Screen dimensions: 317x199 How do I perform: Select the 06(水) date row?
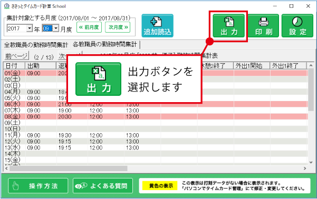point(156,104)
